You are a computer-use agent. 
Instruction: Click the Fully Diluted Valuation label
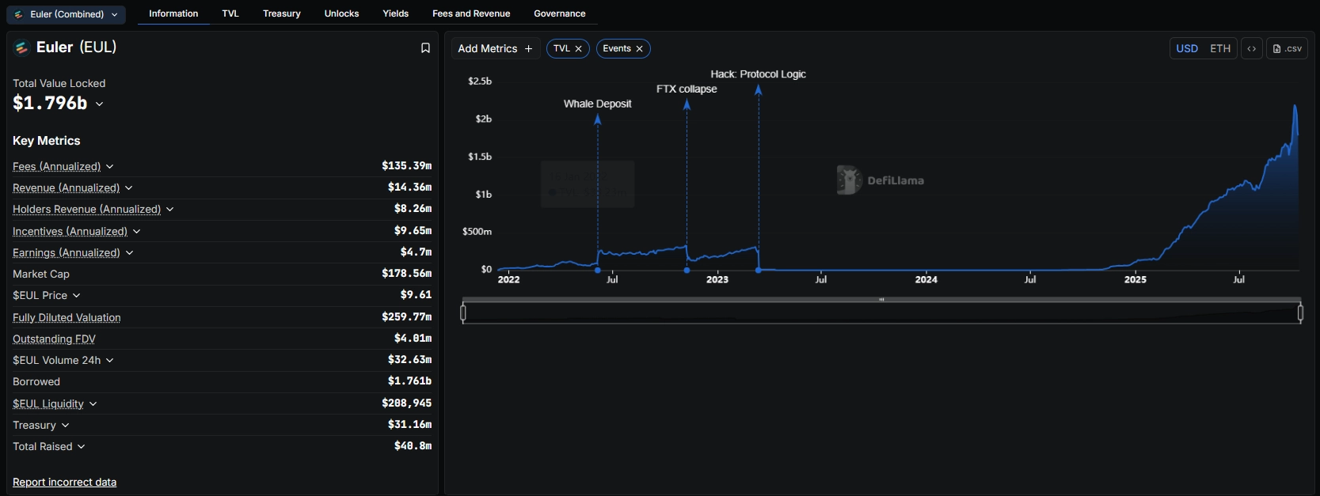click(x=67, y=317)
